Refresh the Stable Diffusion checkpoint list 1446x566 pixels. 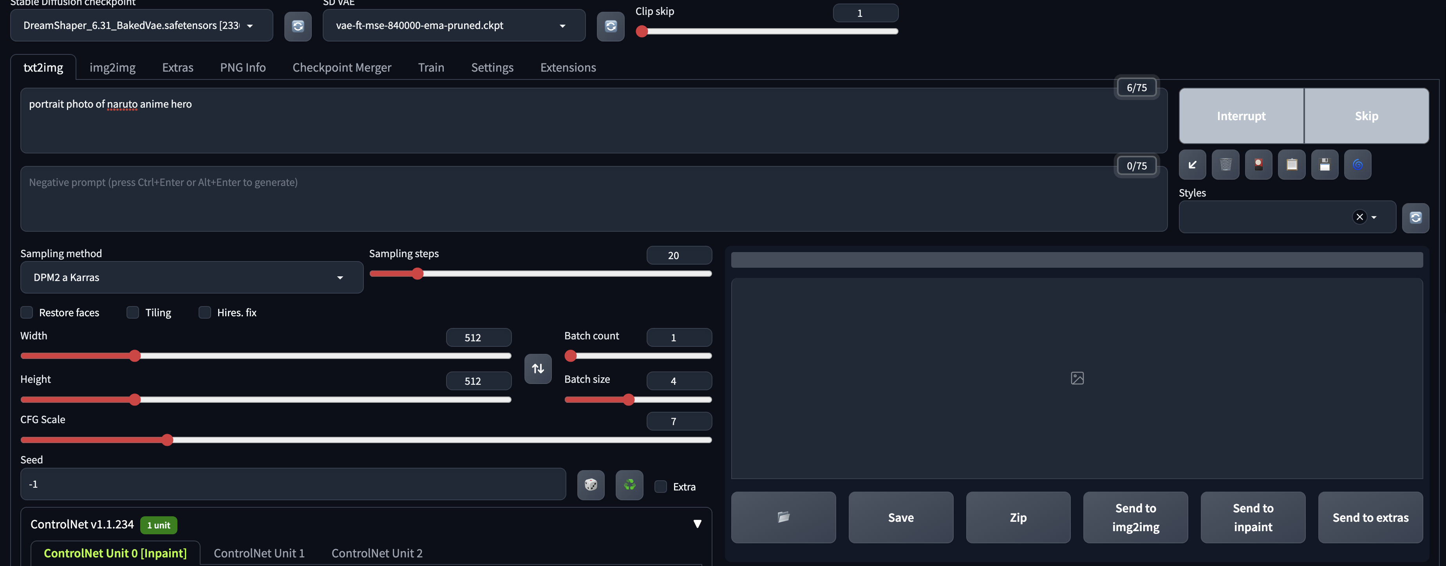(x=298, y=26)
